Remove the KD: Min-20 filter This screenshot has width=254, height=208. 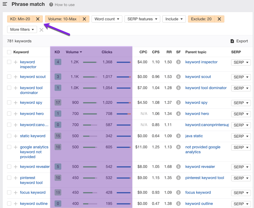pyautogui.click(x=38, y=19)
